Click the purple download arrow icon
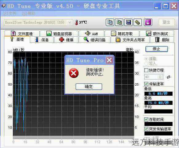The height and width of the screenshot is (148, 179). [148, 22]
